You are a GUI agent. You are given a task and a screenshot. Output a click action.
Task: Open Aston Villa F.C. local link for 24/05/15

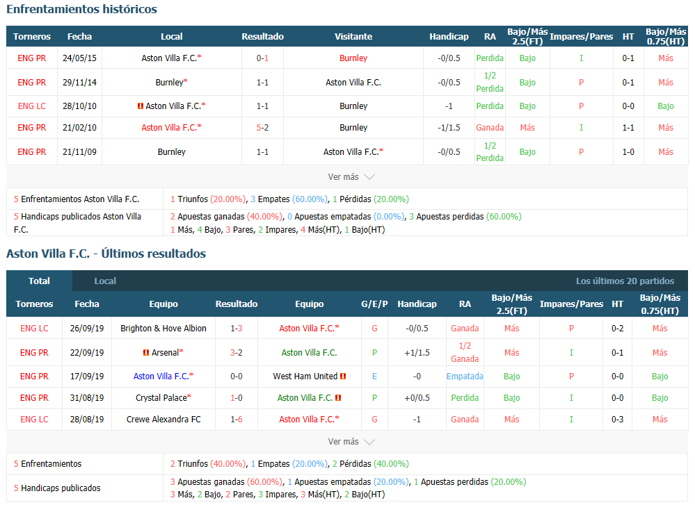pos(169,58)
